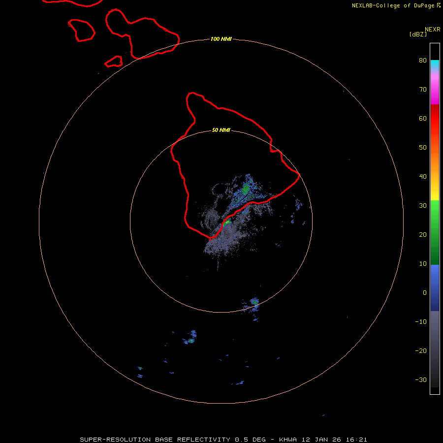Click the "100 NMI" range ring label
This screenshot has height=443, width=443.
click(221, 39)
